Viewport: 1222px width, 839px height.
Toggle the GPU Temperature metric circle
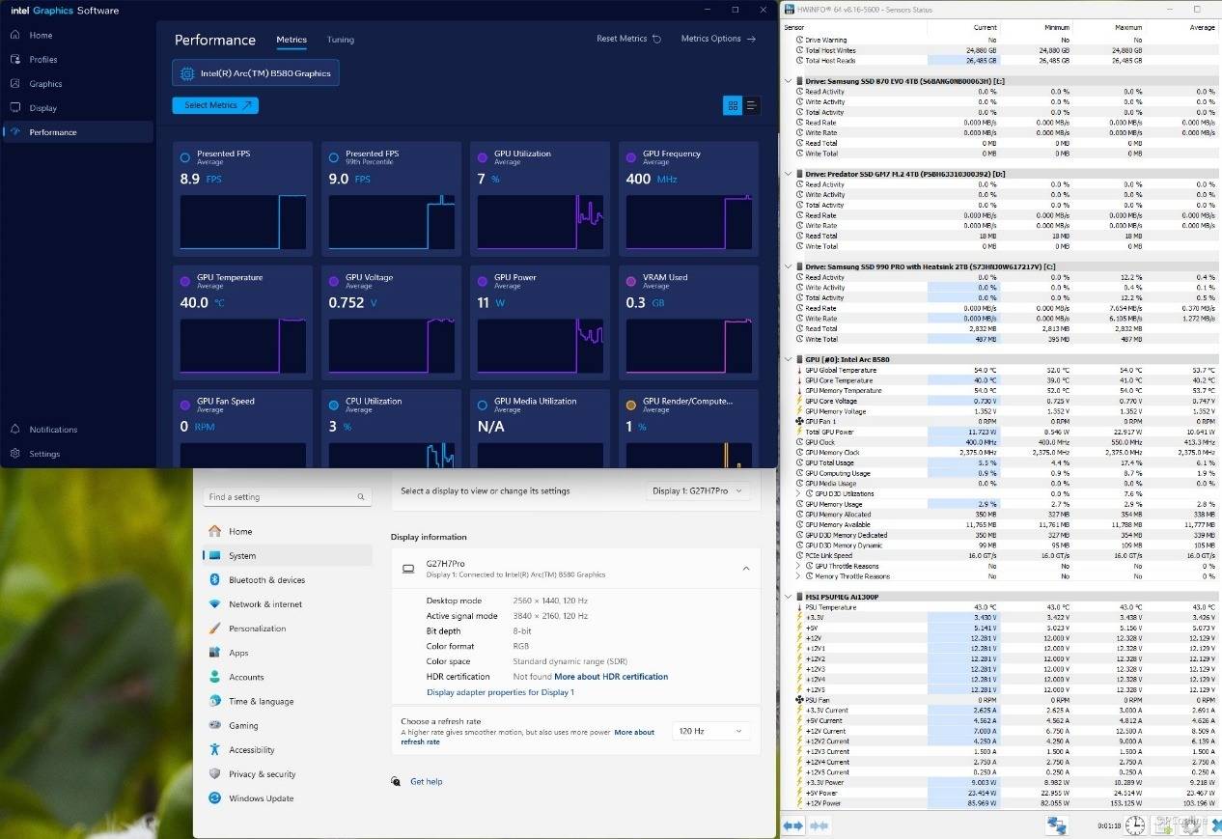185,281
